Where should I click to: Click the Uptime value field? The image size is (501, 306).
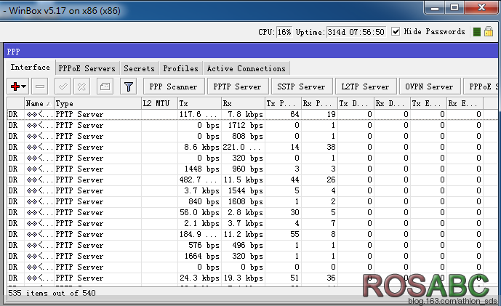click(x=356, y=32)
